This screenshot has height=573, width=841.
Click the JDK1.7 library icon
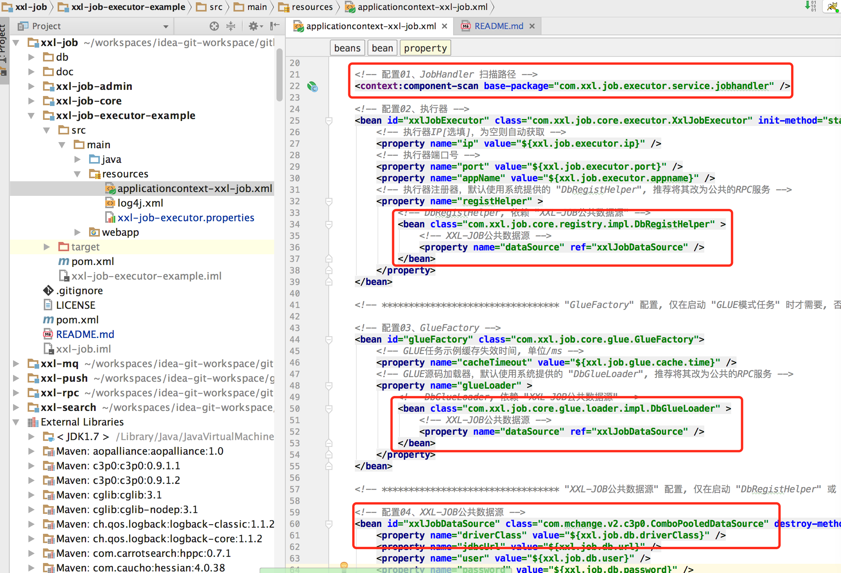[48, 437]
